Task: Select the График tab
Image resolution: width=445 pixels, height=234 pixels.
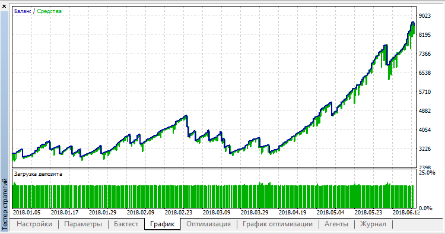Action: 162,224
